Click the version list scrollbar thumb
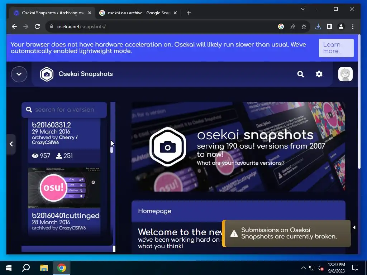Screen dimensions: 367x275 click(x=112, y=150)
